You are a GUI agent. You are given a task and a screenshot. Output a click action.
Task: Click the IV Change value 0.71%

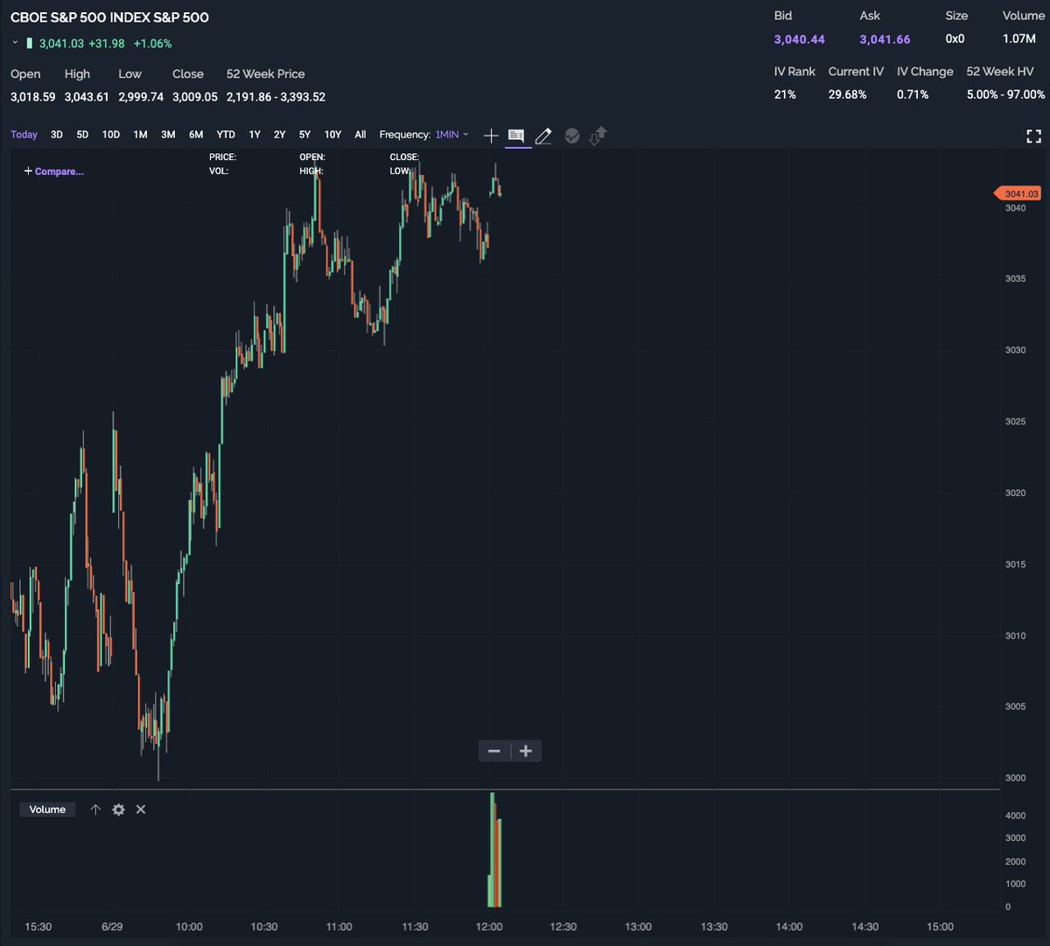[x=913, y=95]
